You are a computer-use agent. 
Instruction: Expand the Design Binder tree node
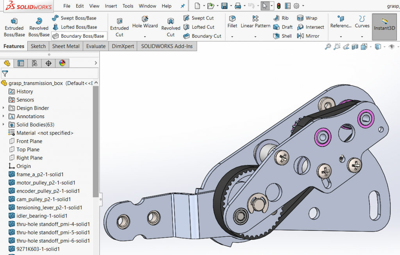pyautogui.click(x=4, y=108)
